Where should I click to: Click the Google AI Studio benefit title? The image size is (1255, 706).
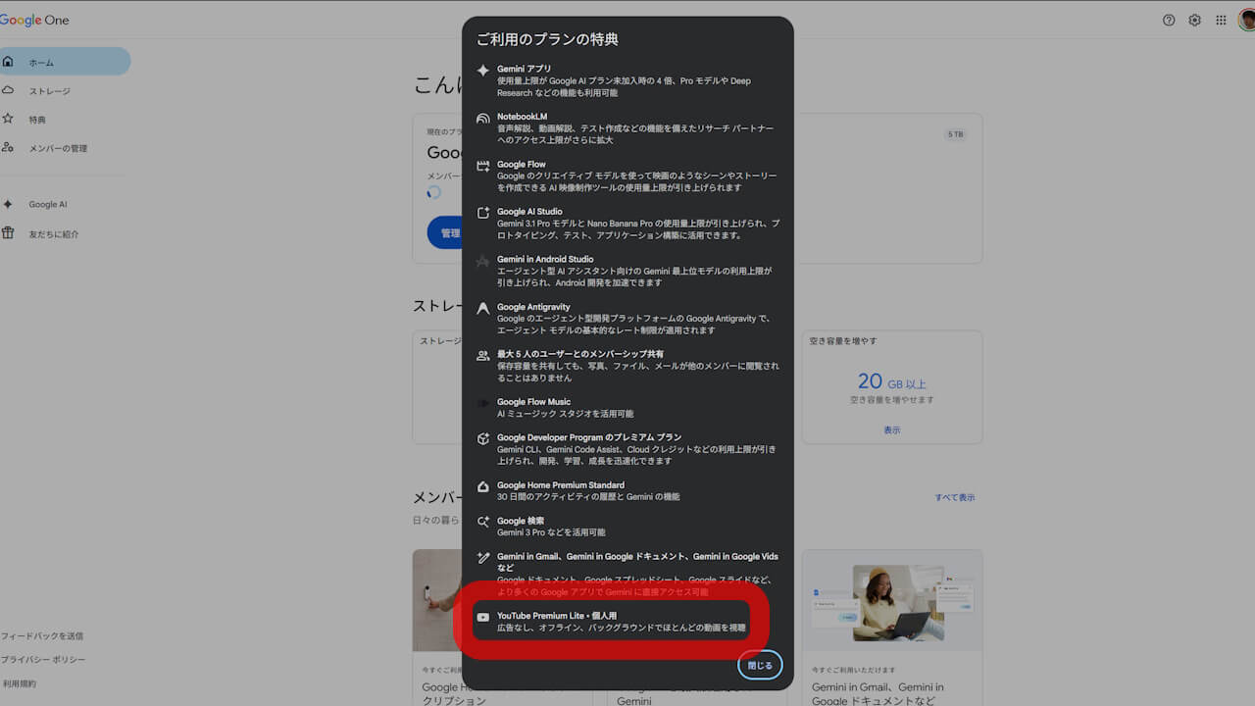pyautogui.click(x=529, y=212)
